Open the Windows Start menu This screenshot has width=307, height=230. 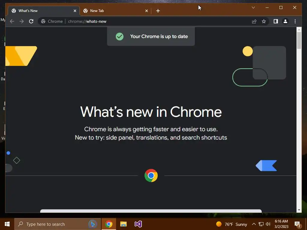click(7, 224)
